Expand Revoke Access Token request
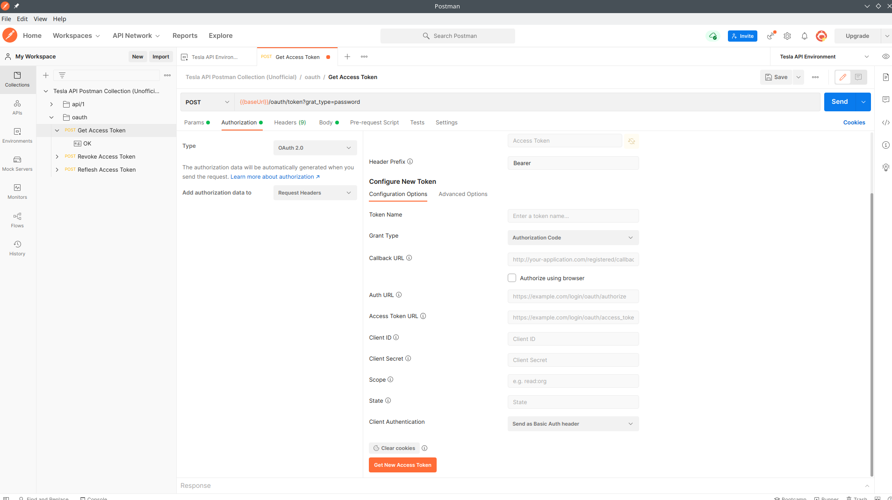This screenshot has height=500, width=892. tap(57, 157)
